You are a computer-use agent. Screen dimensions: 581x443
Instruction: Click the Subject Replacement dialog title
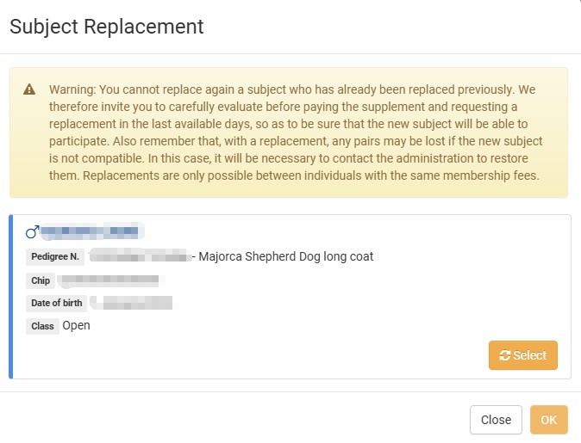[106, 27]
